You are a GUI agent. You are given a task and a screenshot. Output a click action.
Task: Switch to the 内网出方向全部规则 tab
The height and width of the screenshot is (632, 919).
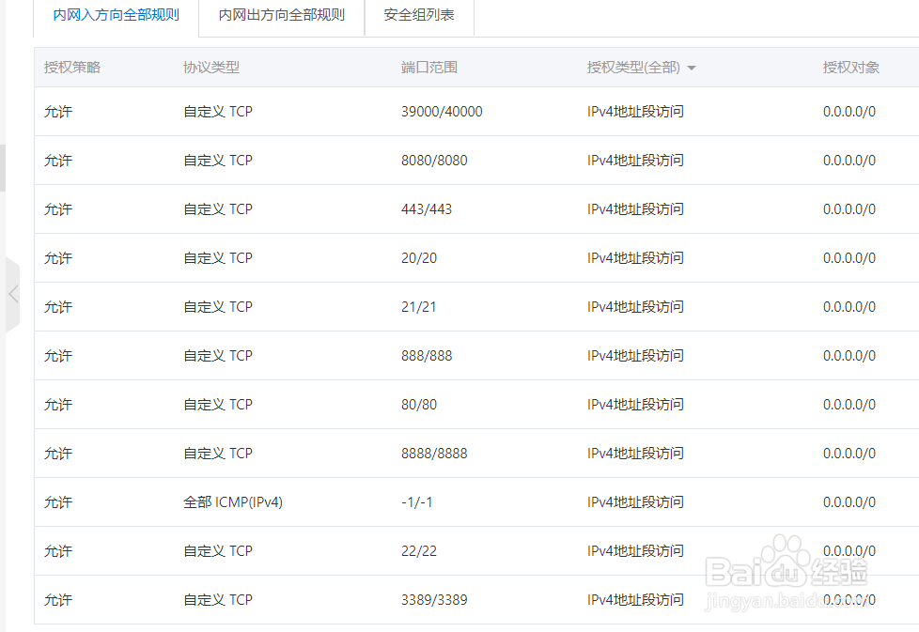281,15
